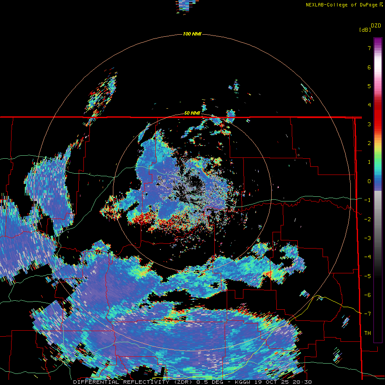Click the -6 value on color scale

click(x=367, y=295)
